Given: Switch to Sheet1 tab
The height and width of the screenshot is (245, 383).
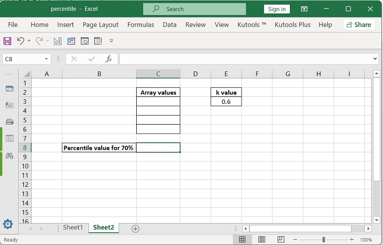Looking at the screenshot, I should (73, 227).
